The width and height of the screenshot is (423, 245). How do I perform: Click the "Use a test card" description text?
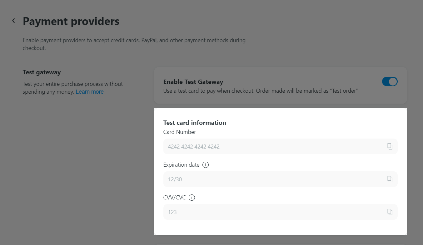[260, 91]
